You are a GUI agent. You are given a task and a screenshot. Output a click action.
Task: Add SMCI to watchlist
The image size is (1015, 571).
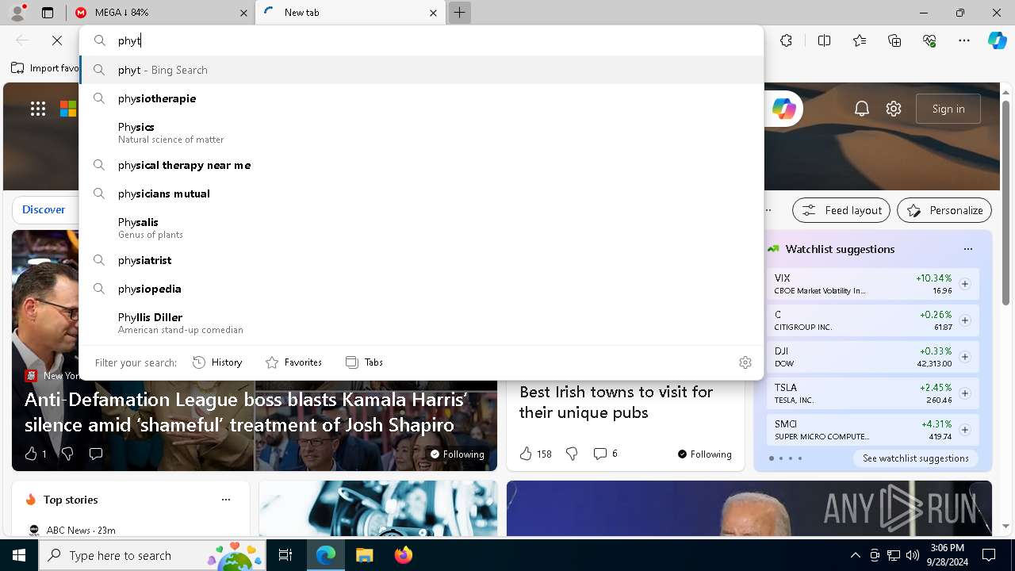click(964, 430)
